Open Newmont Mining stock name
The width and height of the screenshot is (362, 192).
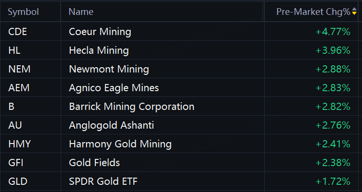click(x=109, y=69)
